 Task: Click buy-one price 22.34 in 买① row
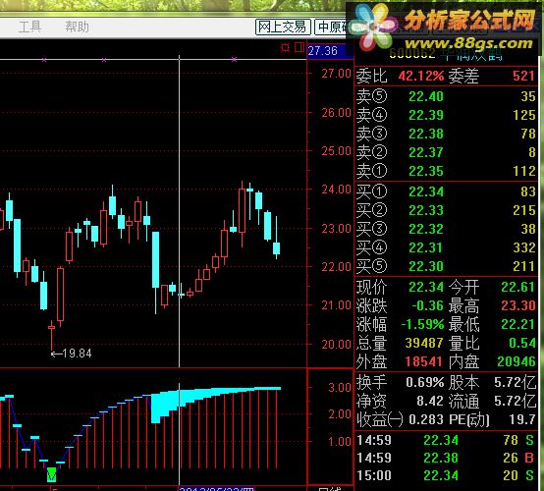pos(426,191)
